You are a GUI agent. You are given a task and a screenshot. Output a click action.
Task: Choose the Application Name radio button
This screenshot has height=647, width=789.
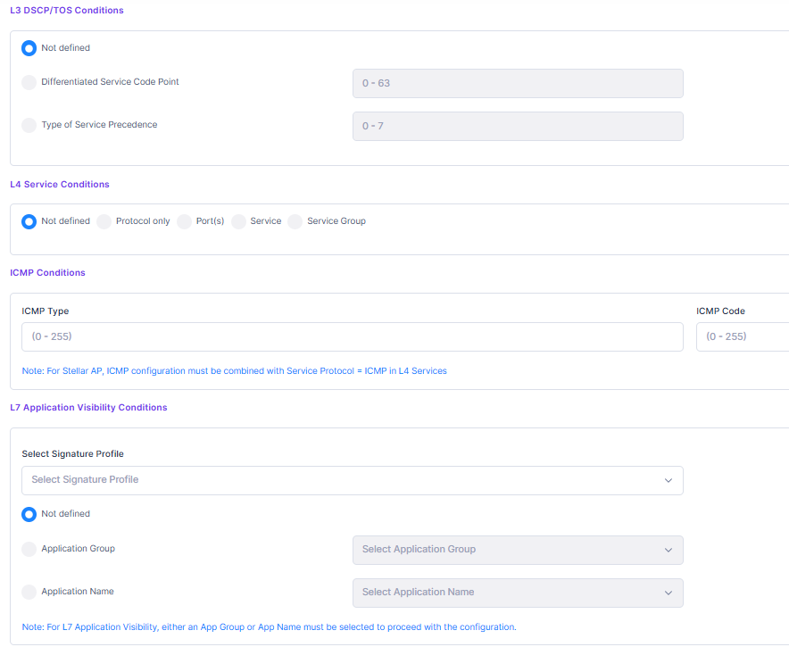pos(29,592)
